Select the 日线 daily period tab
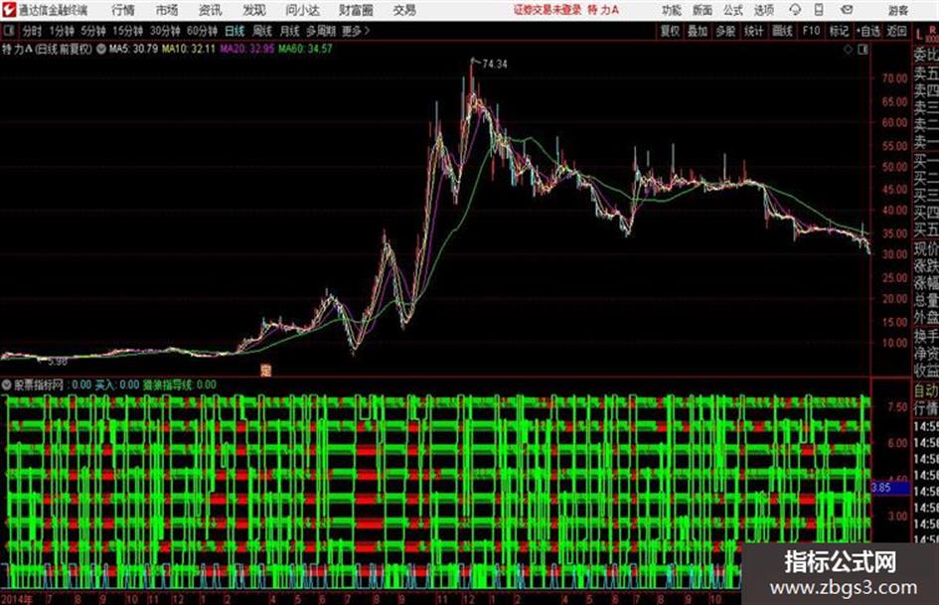The image size is (939, 605). point(235,31)
